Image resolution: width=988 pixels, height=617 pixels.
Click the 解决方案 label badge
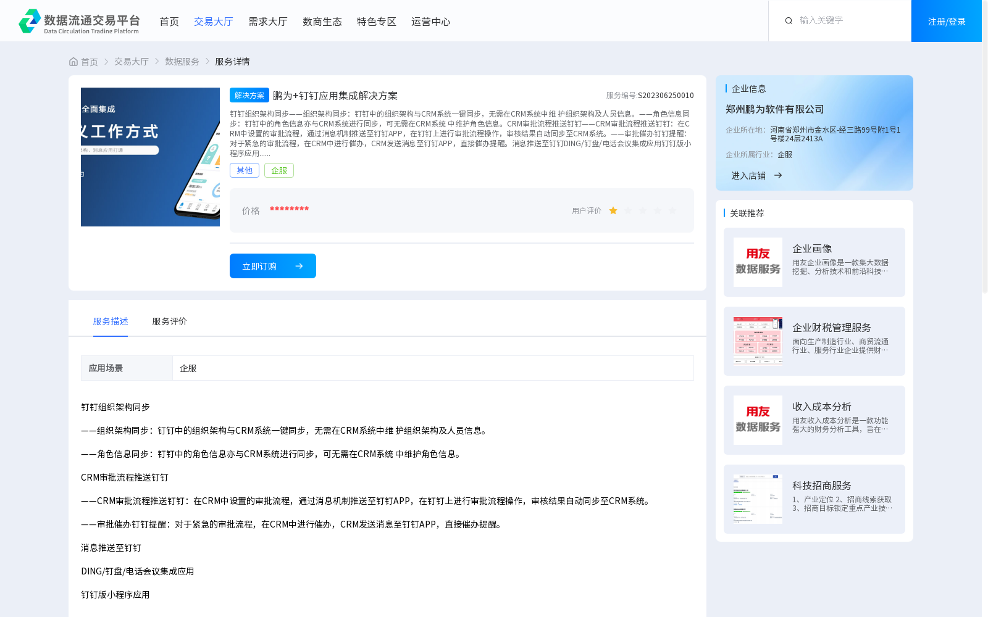pyautogui.click(x=249, y=95)
